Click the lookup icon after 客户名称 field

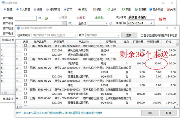click(70, 23)
